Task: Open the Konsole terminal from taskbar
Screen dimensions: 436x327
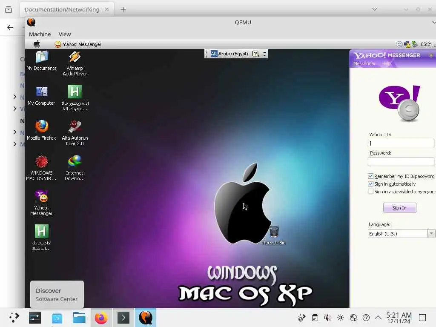Action: coord(123,318)
